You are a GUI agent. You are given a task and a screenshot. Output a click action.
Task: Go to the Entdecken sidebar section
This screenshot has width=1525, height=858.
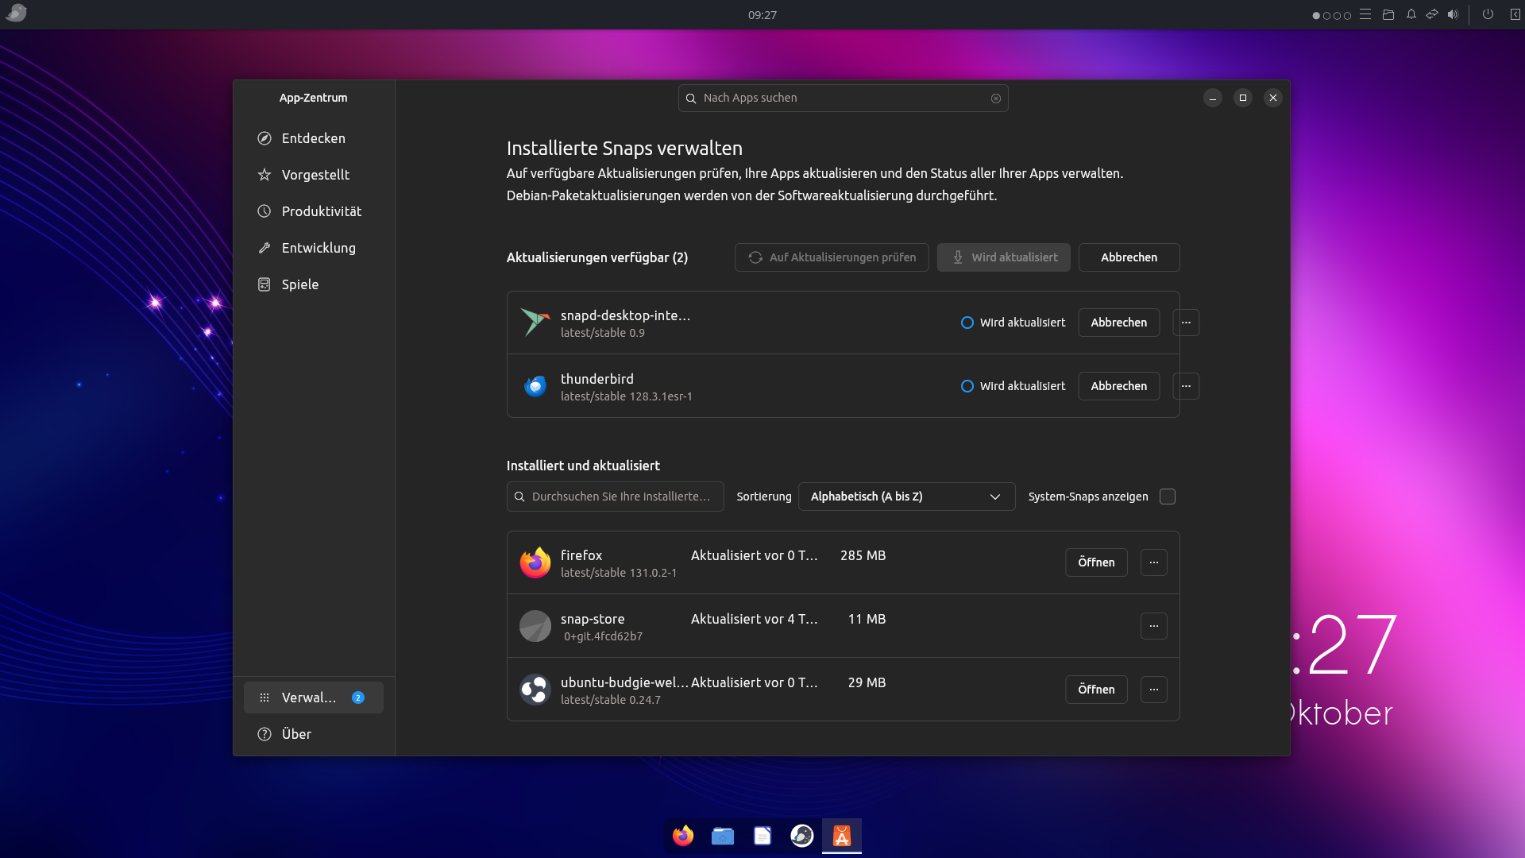pos(313,138)
